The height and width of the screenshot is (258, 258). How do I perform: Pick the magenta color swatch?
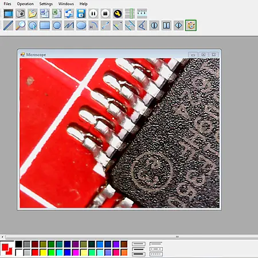tap(76, 252)
